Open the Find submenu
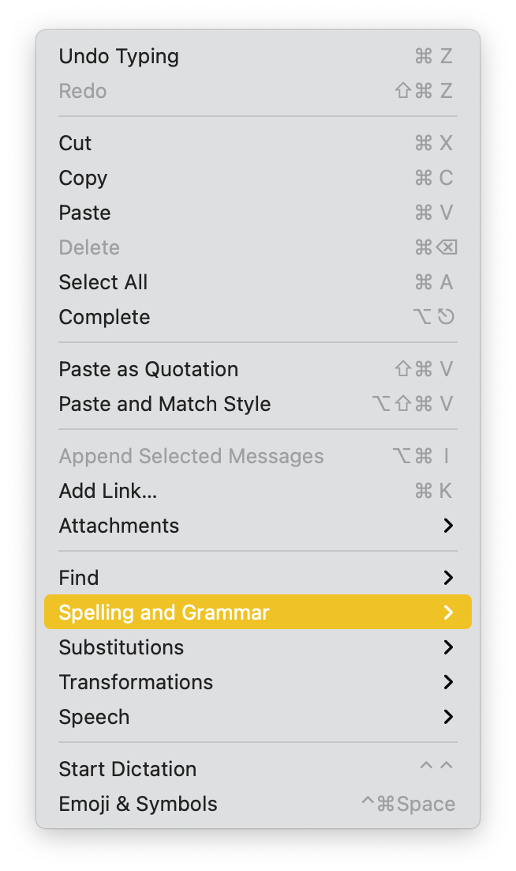 (79, 578)
